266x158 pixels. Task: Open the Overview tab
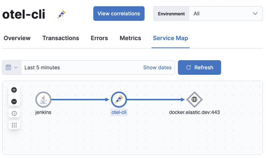click(x=17, y=38)
